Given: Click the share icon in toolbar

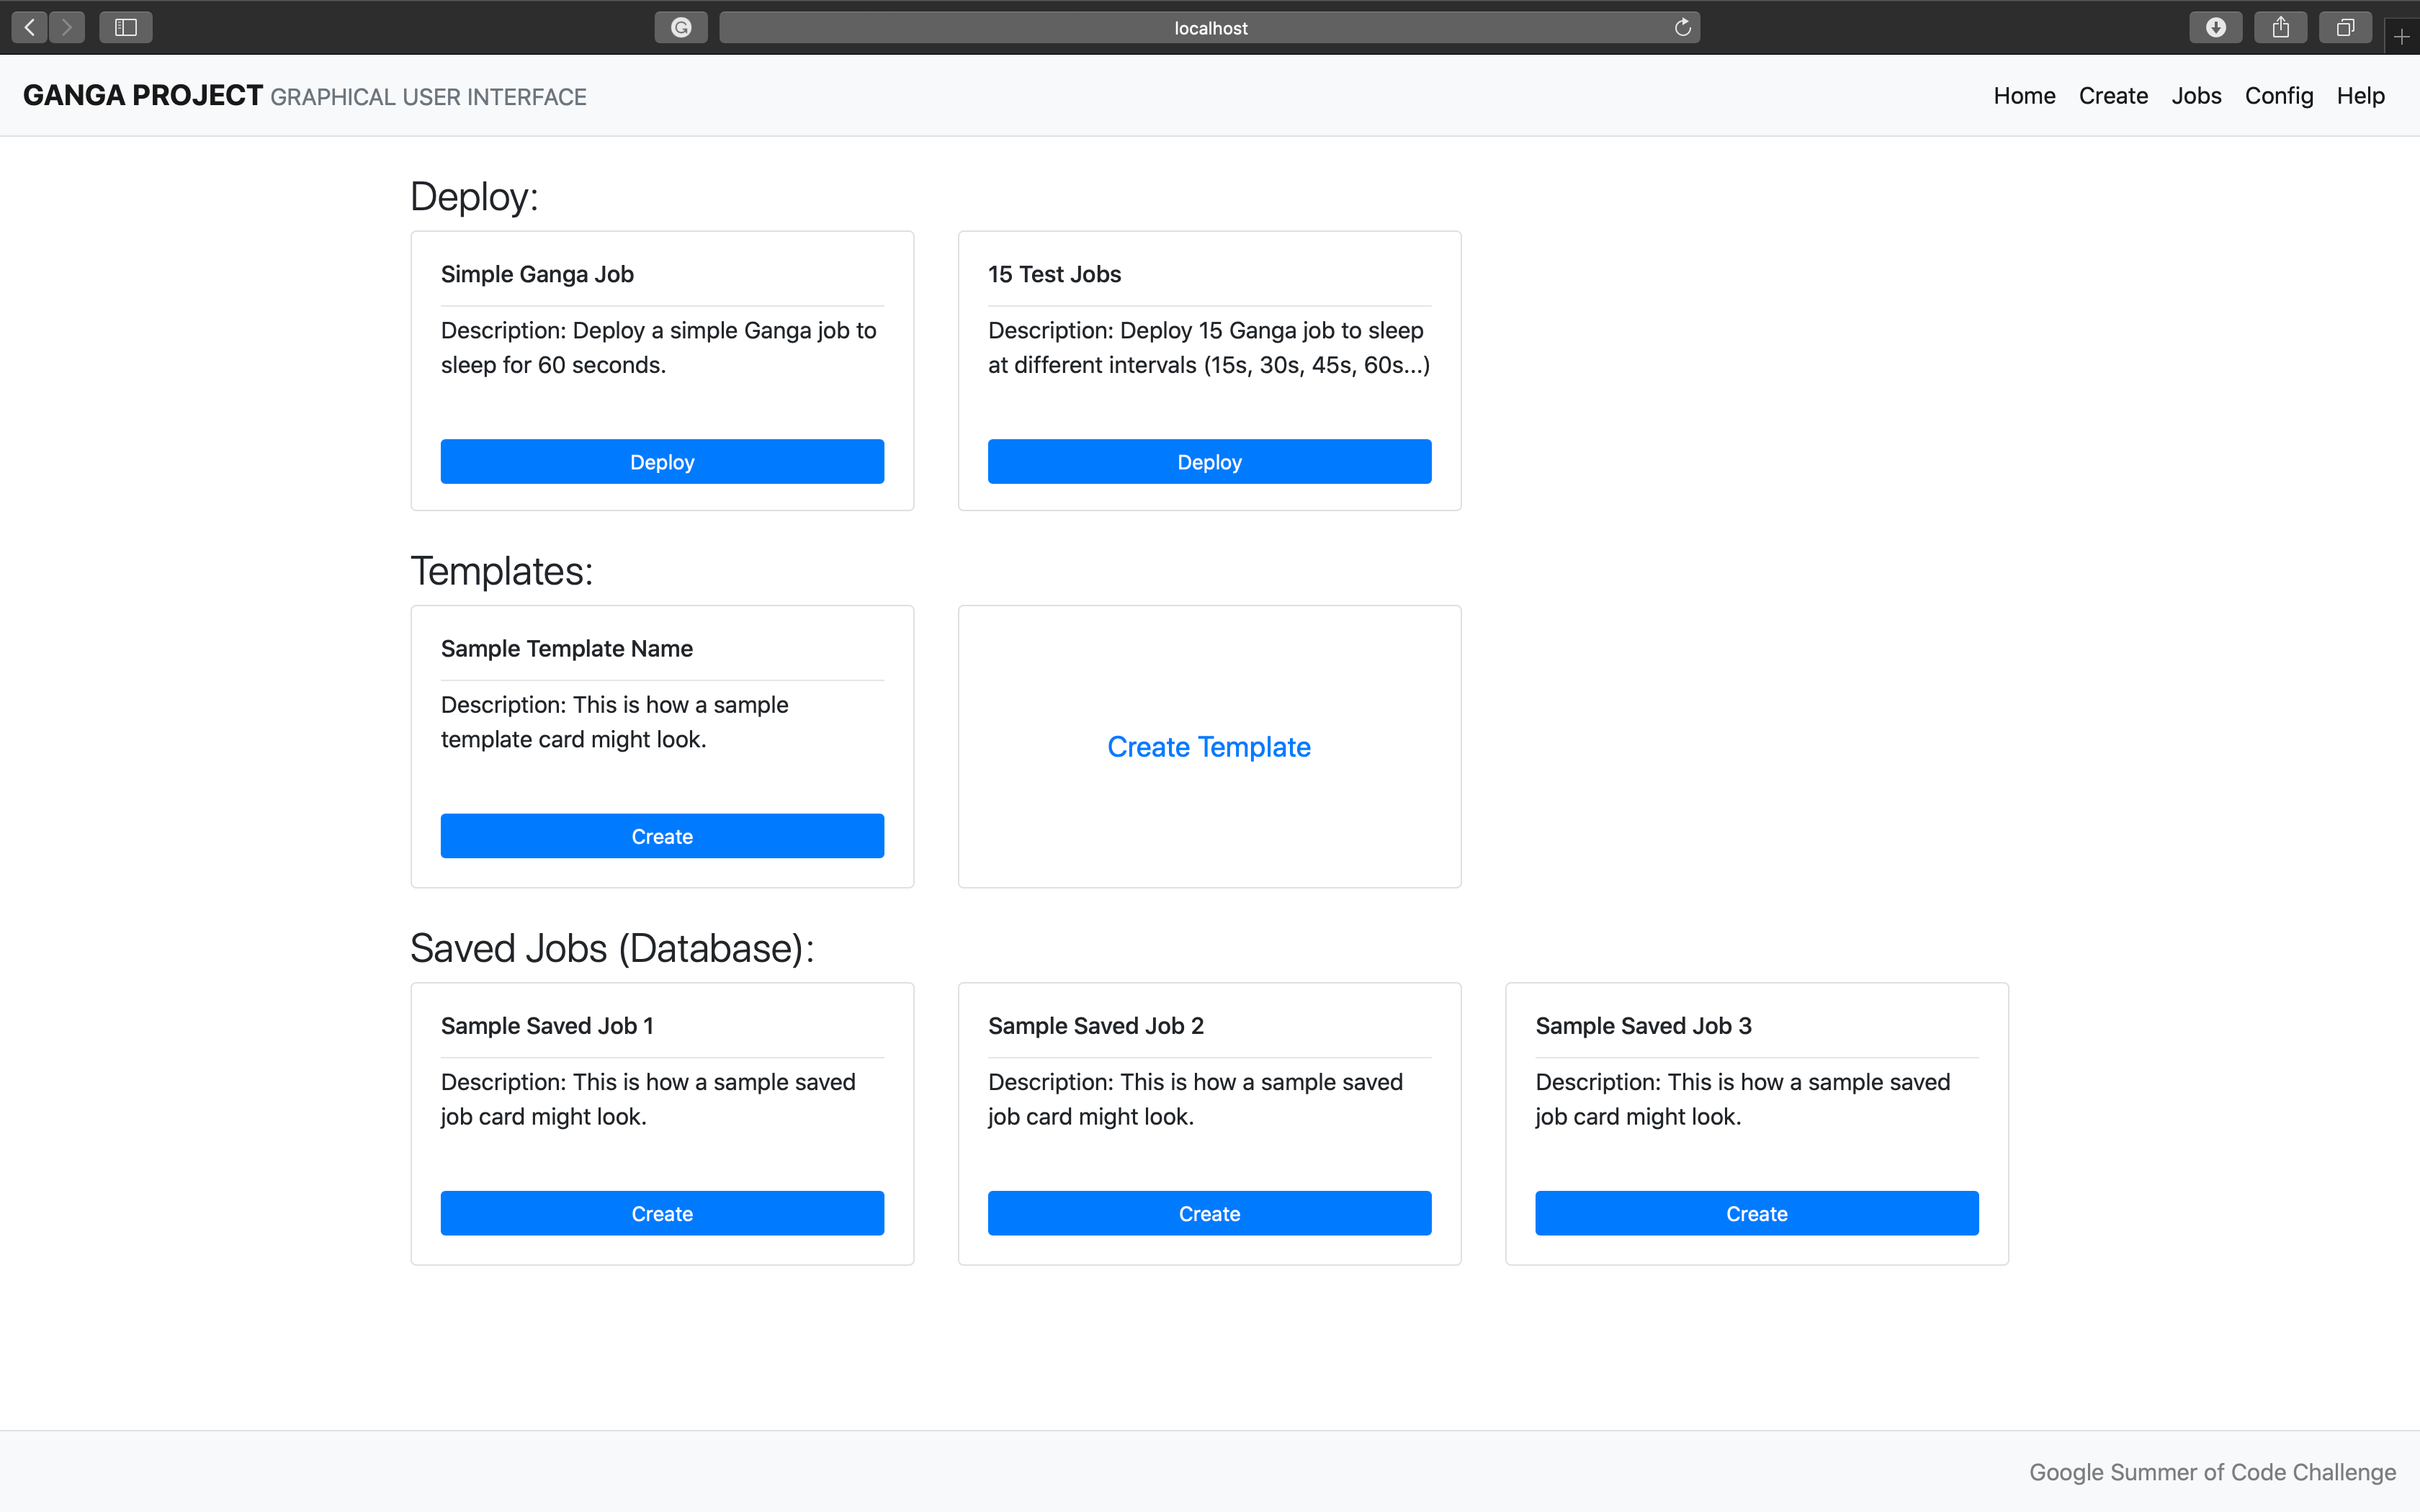Looking at the screenshot, I should point(2281,27).
